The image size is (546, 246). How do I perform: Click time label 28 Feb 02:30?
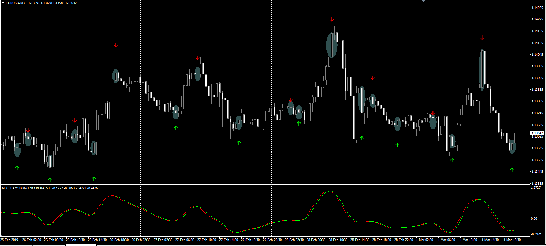click(294, 240)
